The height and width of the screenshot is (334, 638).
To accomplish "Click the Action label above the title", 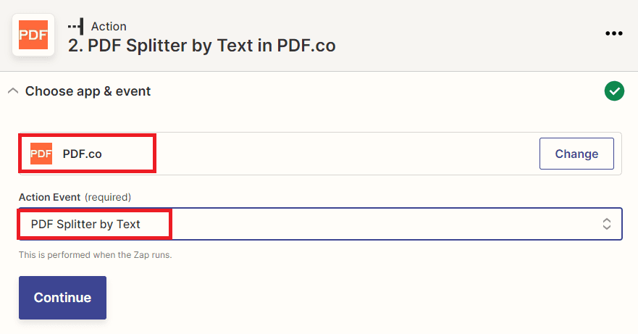I will (x=109, y=26).
